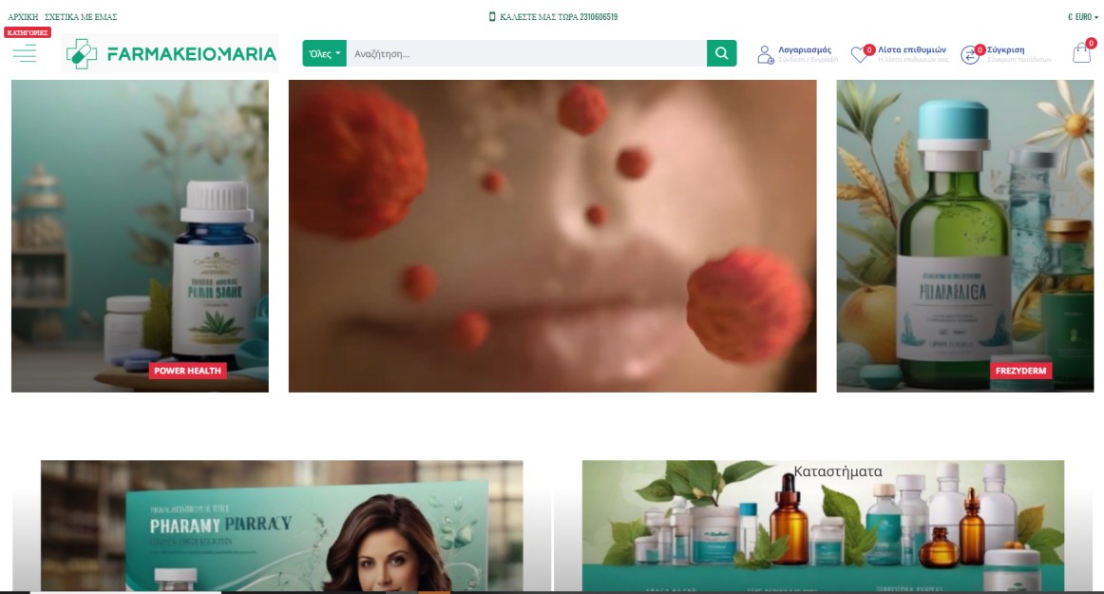This screenshot has width=1104, height=594.
Task: Open the shopping cart bag icon
Action: (x=1081, y=54)
